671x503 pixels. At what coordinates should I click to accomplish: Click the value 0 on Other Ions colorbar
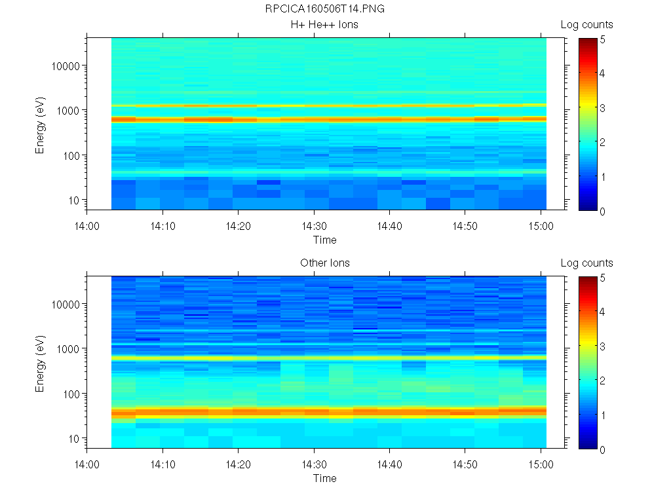coord(603,450)
